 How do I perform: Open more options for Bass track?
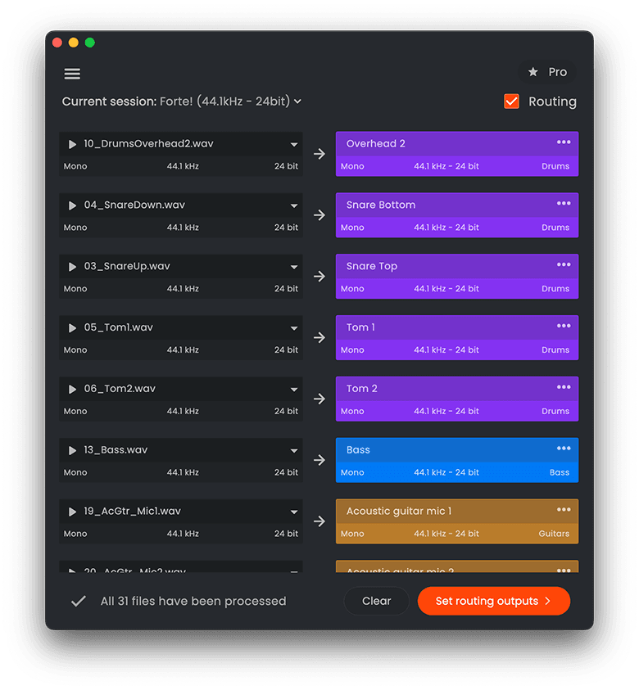point(564,448)
